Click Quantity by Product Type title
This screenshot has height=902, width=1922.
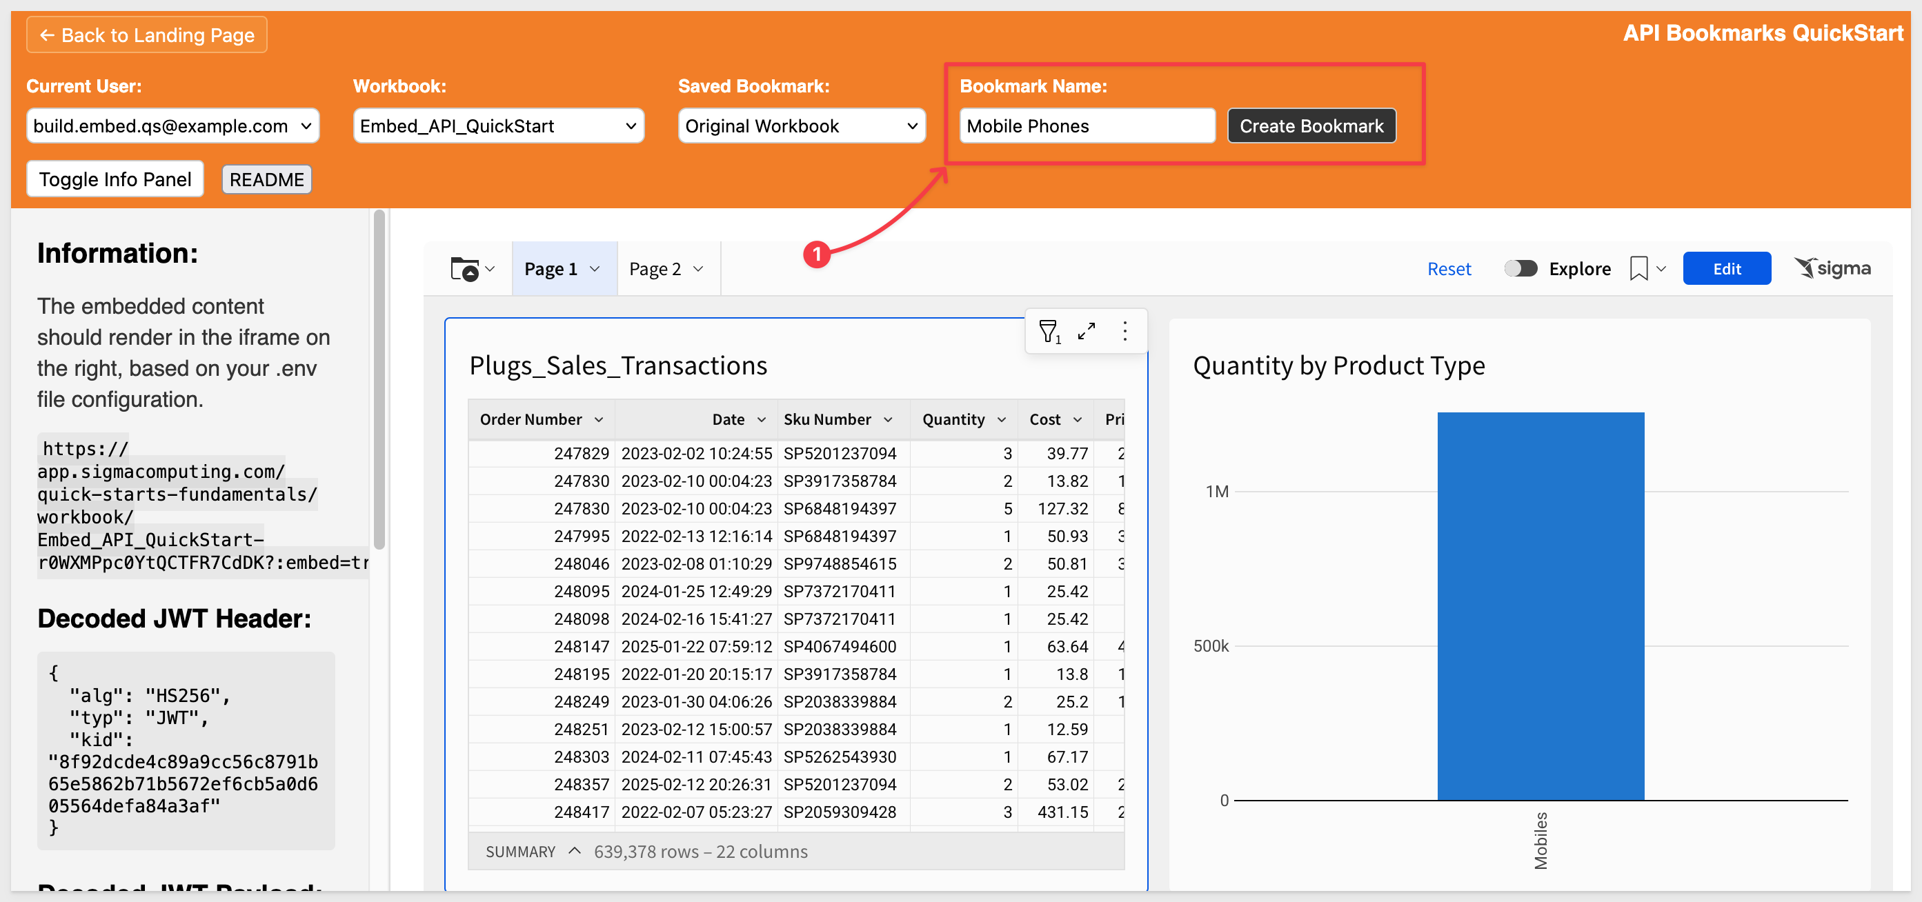[1338, 366]
